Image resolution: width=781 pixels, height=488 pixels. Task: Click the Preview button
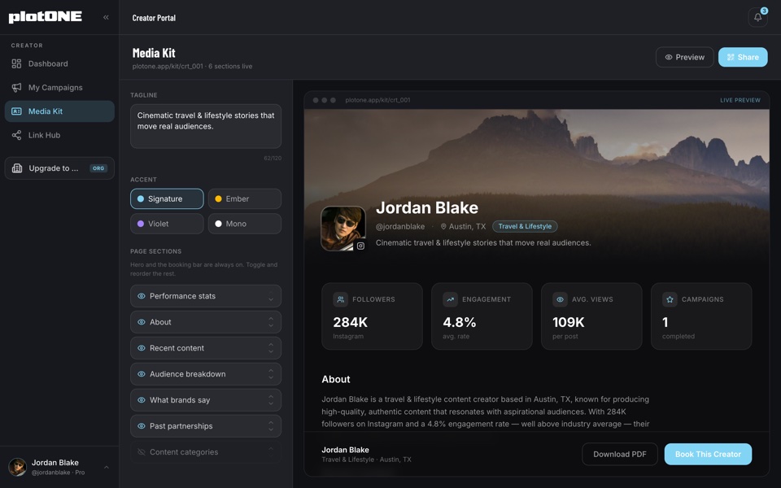coord(684,57)
